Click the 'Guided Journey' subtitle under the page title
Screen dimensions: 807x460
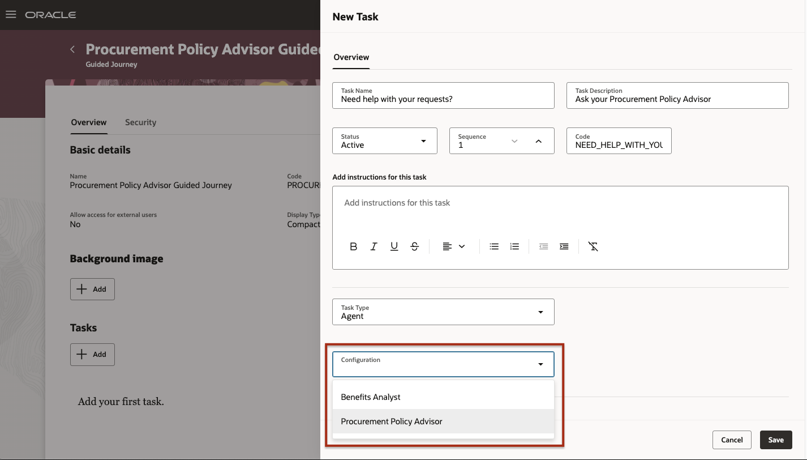111,64
